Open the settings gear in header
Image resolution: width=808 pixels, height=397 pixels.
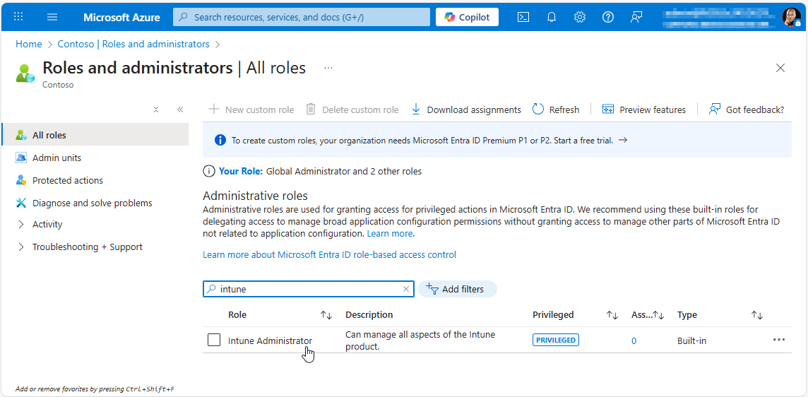(580, 17)
